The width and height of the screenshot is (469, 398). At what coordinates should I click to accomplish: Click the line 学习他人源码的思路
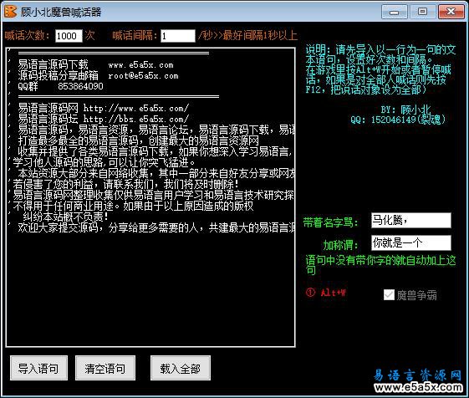(105, 162)
